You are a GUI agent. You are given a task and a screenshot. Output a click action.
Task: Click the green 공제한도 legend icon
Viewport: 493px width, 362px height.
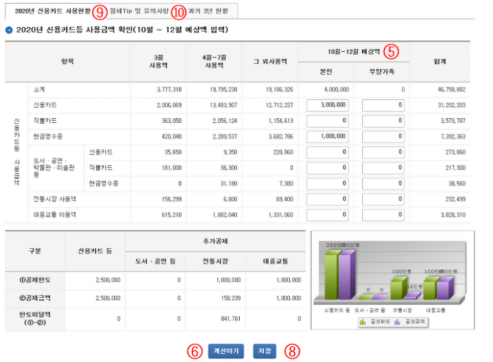tap(363, 322)
